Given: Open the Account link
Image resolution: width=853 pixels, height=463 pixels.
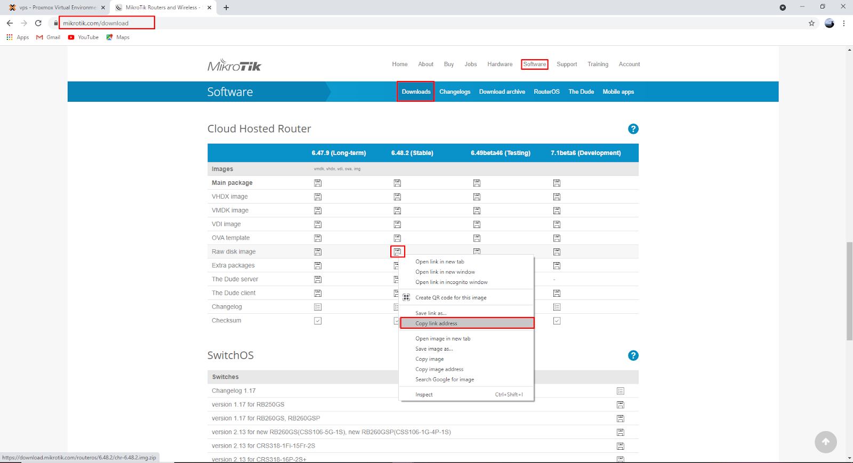Looking at the screenshot, I should point(629,64).
